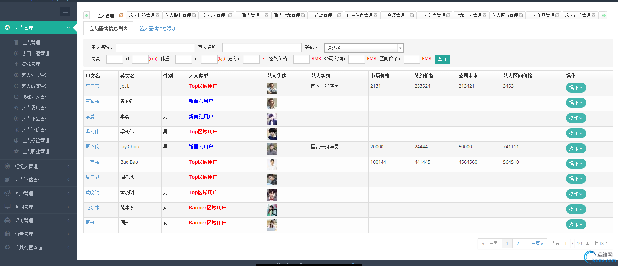Viewport: 618px width, 266px height.
Task: Open the 周迅 artist name link
Action: [90, 223]
